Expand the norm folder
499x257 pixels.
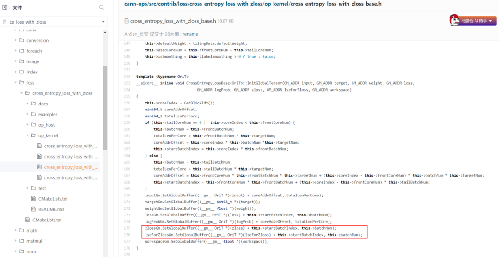16,251
